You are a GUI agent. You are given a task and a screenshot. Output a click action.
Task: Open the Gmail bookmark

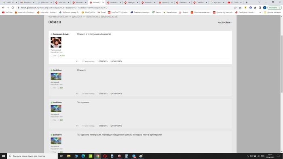tap(101, 13)
